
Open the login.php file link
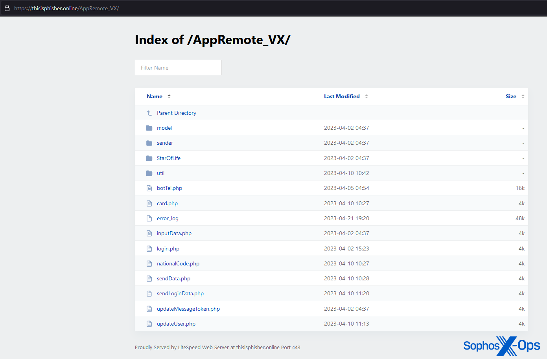[x=168, y=249]
